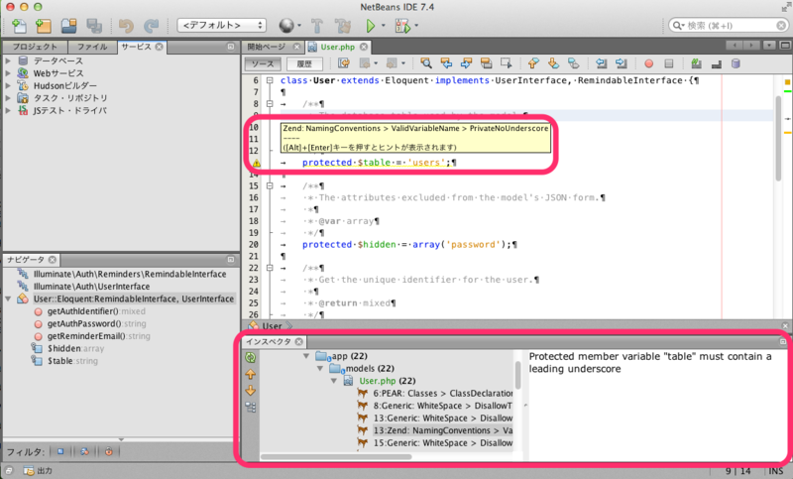Click the Open Project toolbar icon
This screenshot has width=793, height=479.
pos(68,26)
